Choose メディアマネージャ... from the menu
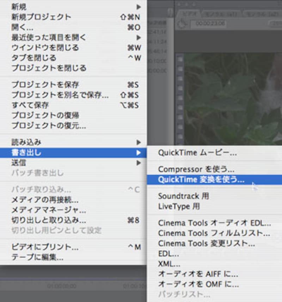 [x=49, y=211]
